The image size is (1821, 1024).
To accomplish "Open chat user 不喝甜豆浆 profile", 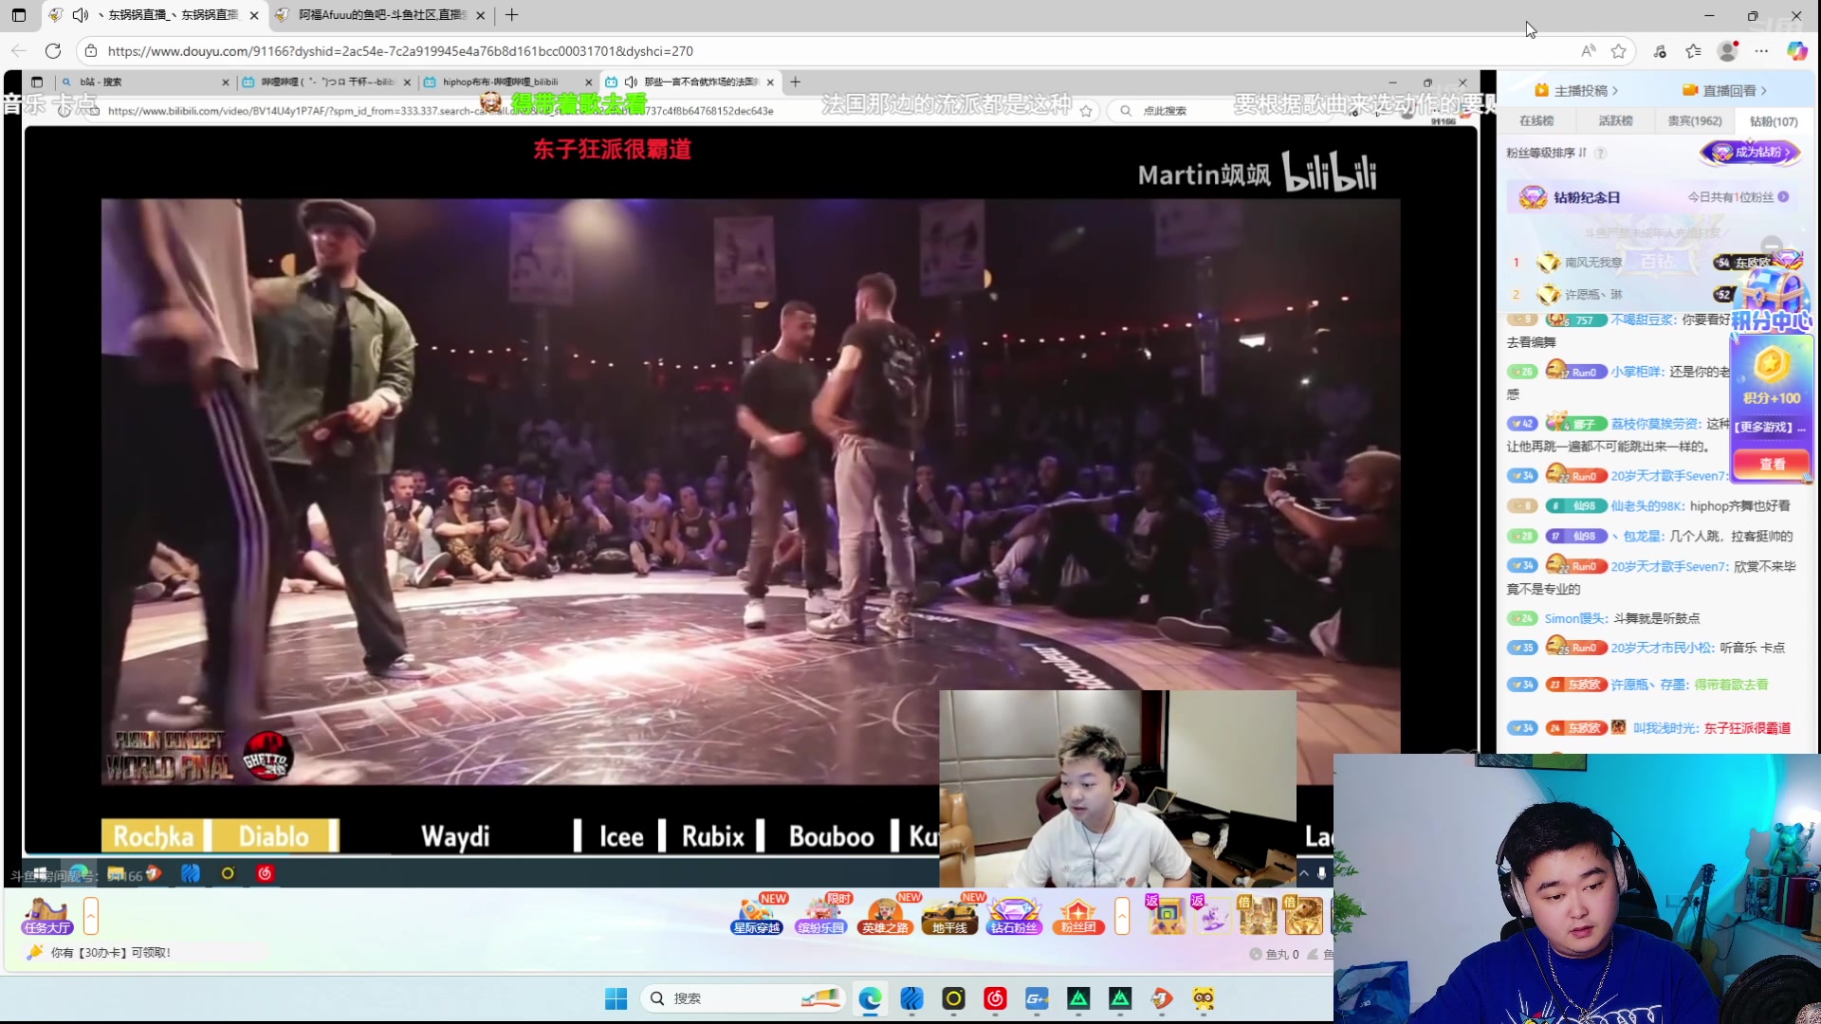I will pos(1644,320).
